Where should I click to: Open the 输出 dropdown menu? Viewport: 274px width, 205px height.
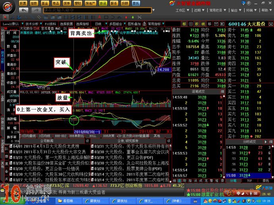(x=236, y=10)
